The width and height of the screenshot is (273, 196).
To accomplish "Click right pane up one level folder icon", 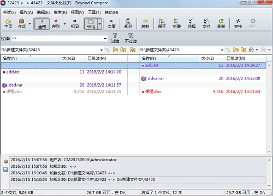I will [x=244, y=50].
